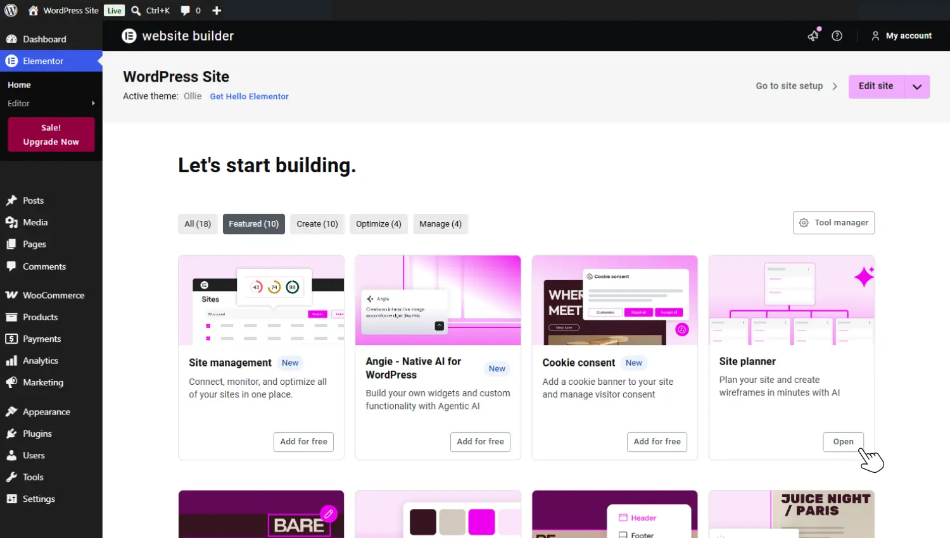Click the help question mark icon
The height and width of the screenshot is (538, 950).
[837, 35]
